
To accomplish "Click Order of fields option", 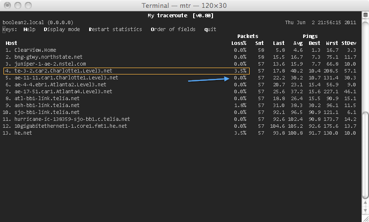I will click(x=173, y=29).
